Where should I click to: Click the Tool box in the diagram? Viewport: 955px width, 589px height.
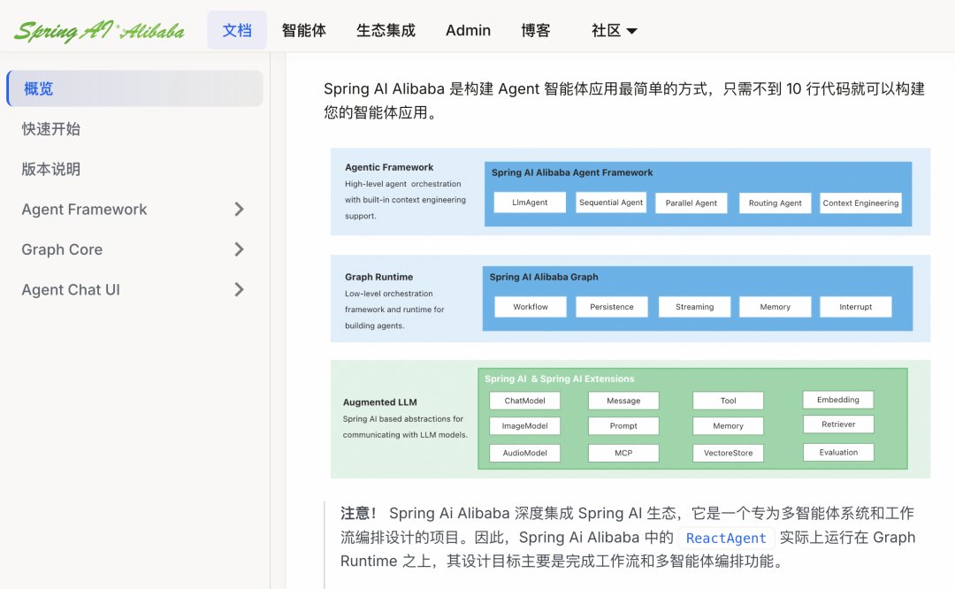729,400
